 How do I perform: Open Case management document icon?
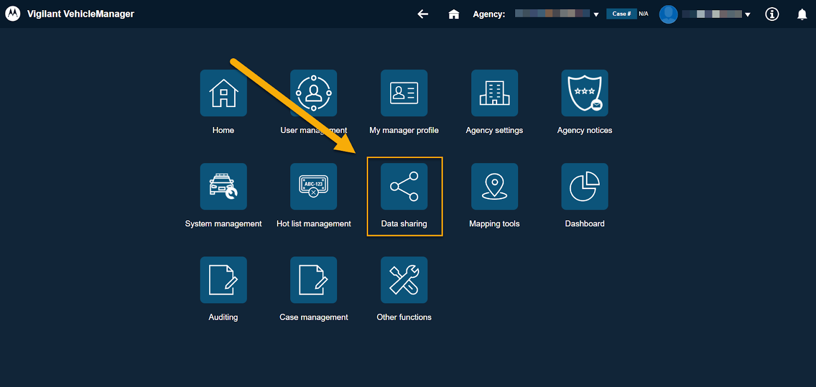314,280
